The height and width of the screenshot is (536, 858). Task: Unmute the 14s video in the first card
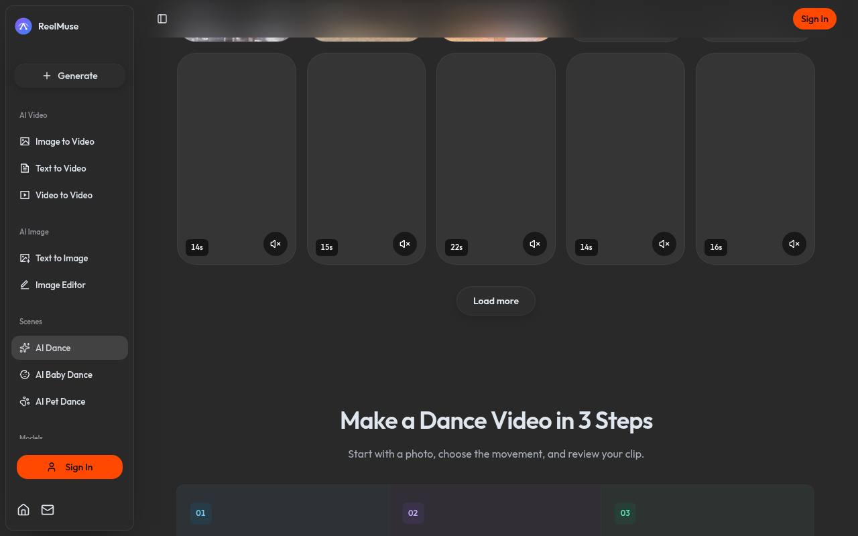pos(275,244)
